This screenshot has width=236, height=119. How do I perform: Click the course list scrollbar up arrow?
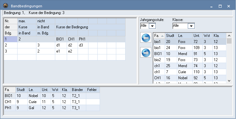229,36
